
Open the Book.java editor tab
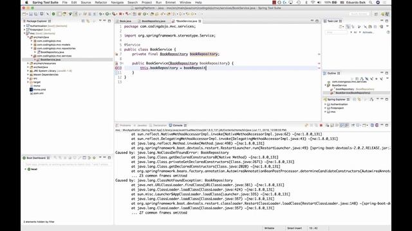126,21
